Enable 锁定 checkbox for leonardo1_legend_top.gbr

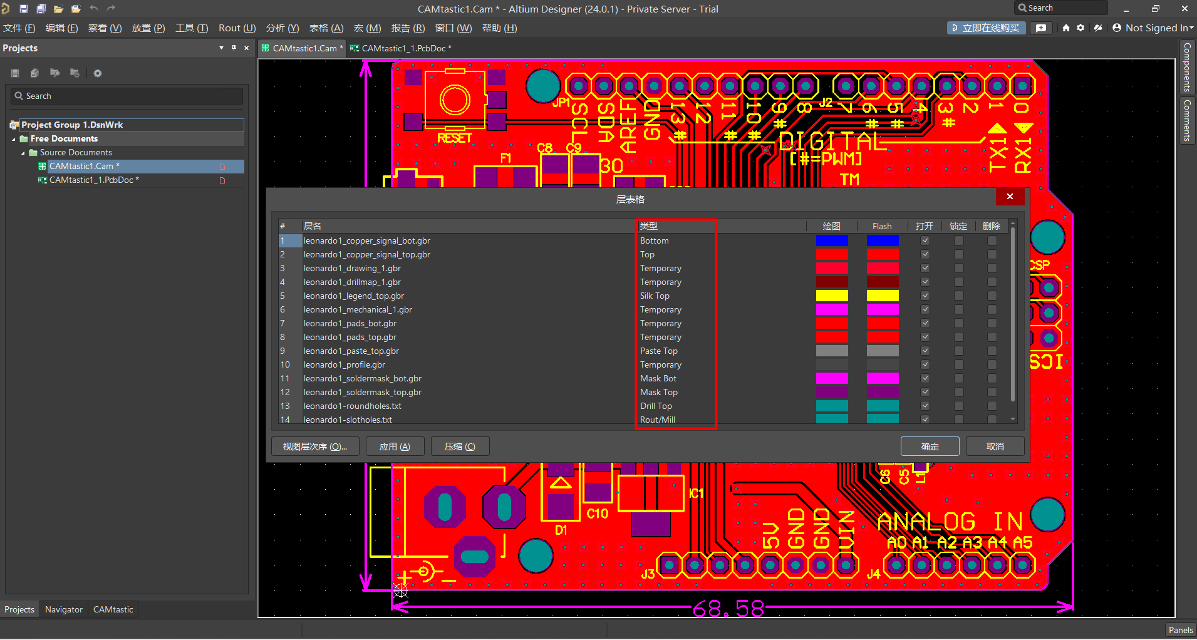tap(958, 296)
